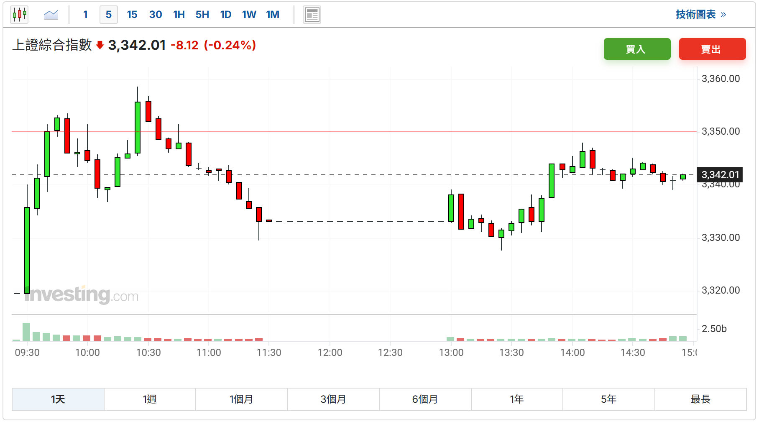Click the 3,320.00 price axis label

[721, 290]
